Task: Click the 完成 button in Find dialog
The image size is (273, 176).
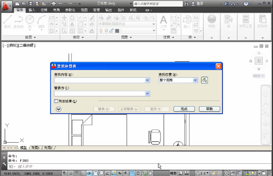Action: click(x=184, y=109)
